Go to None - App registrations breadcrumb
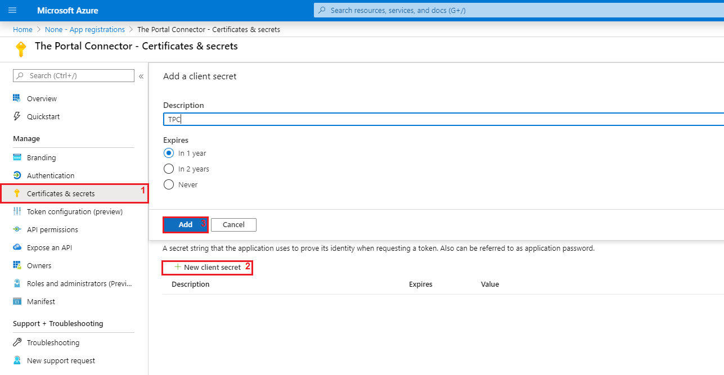Viewport: 724px width, 375px height. [85, 29]
